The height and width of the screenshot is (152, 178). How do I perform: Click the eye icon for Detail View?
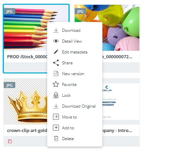pyautogui.click(x=56, y=41)
